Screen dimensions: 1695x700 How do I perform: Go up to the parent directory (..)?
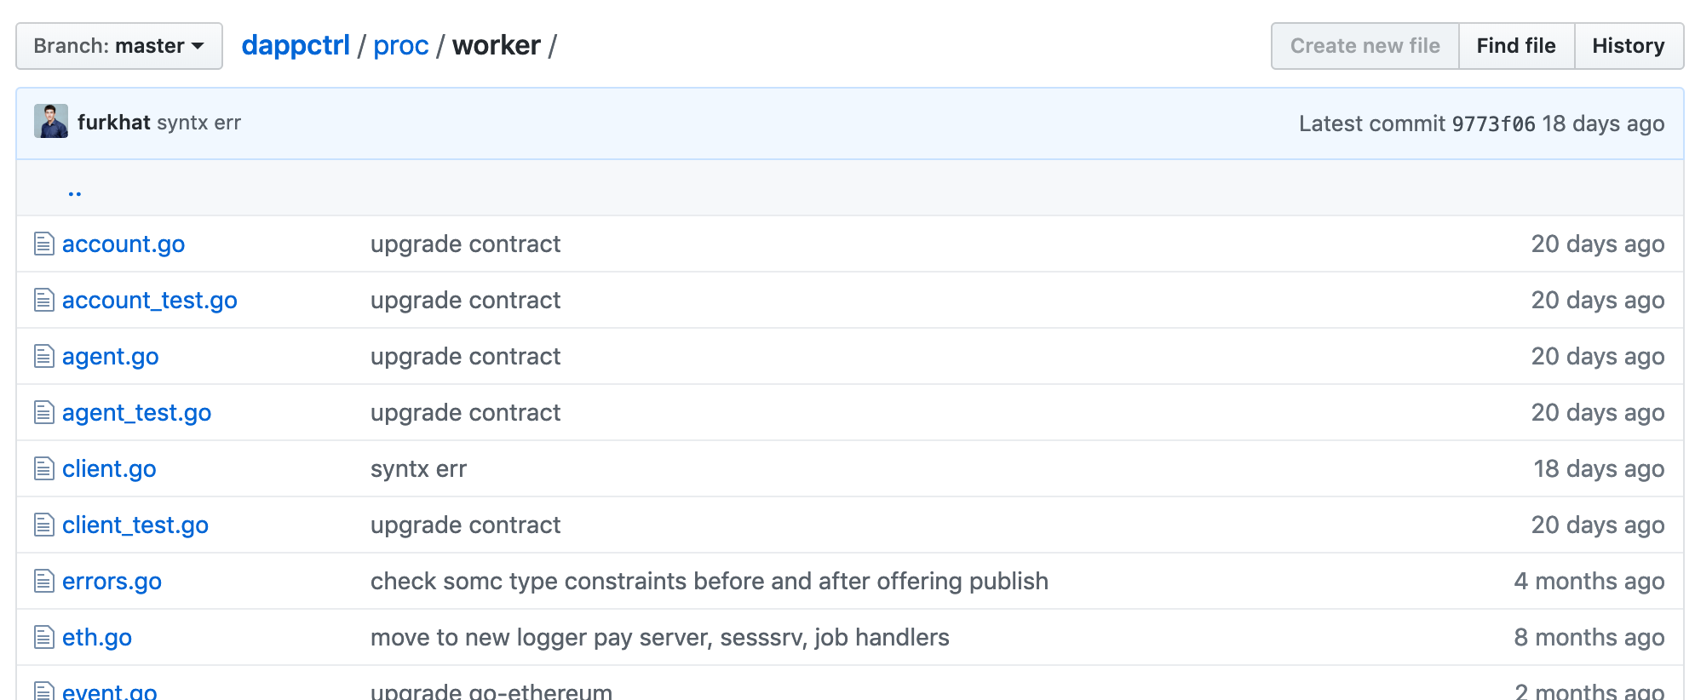(x=75, y=189)
